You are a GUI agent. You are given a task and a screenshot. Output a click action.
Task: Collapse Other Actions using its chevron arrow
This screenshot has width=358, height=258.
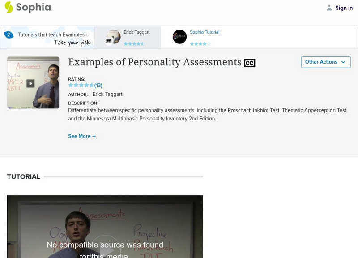pos(343,62)
